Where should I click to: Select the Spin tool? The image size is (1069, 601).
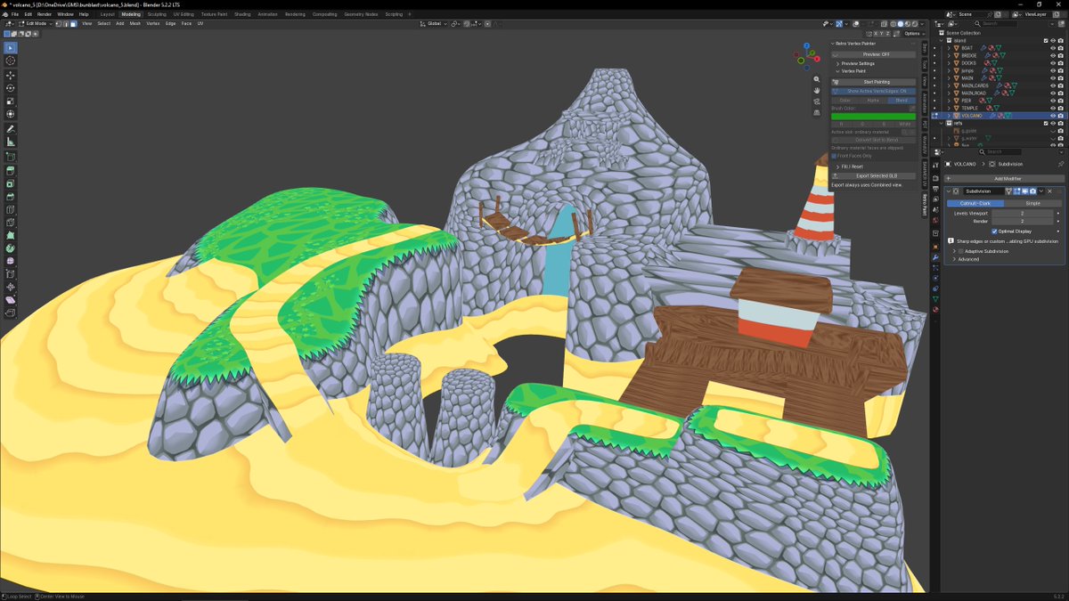11,248
